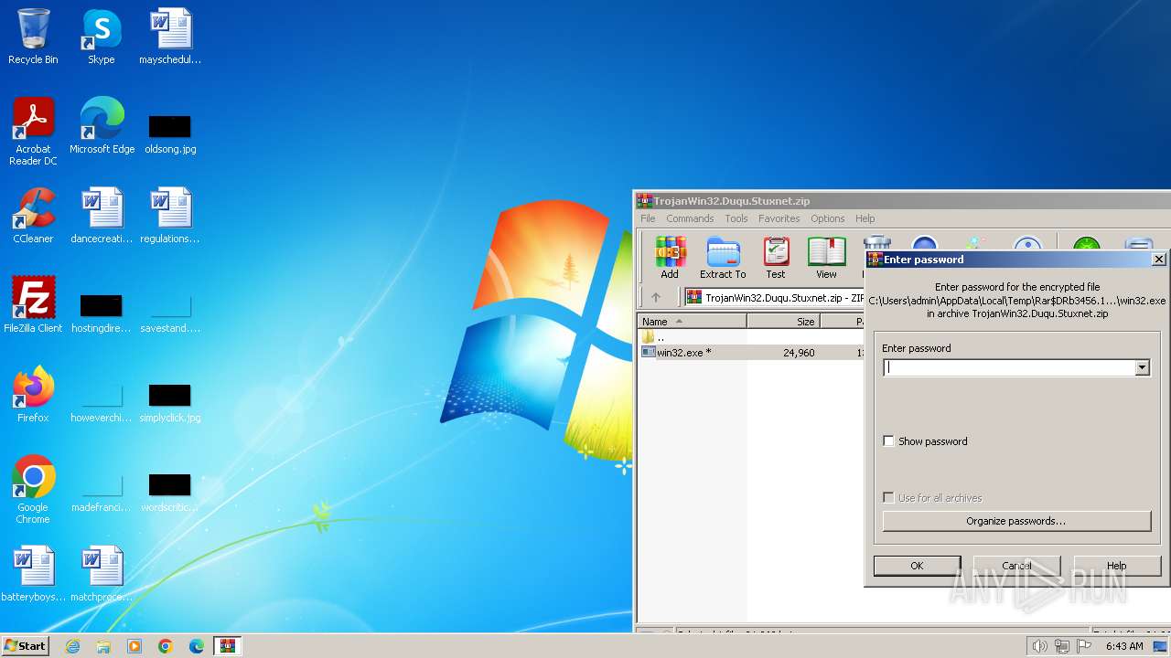
Task: Select the dancecreati Word document icon
Action: (x=102, y=216)
